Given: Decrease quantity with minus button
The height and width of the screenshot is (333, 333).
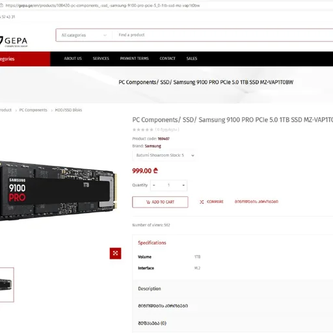Looking at the screenshot, I should (154, 185).
